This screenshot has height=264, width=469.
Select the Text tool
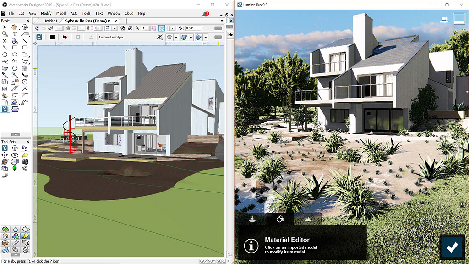click(14, 34)
